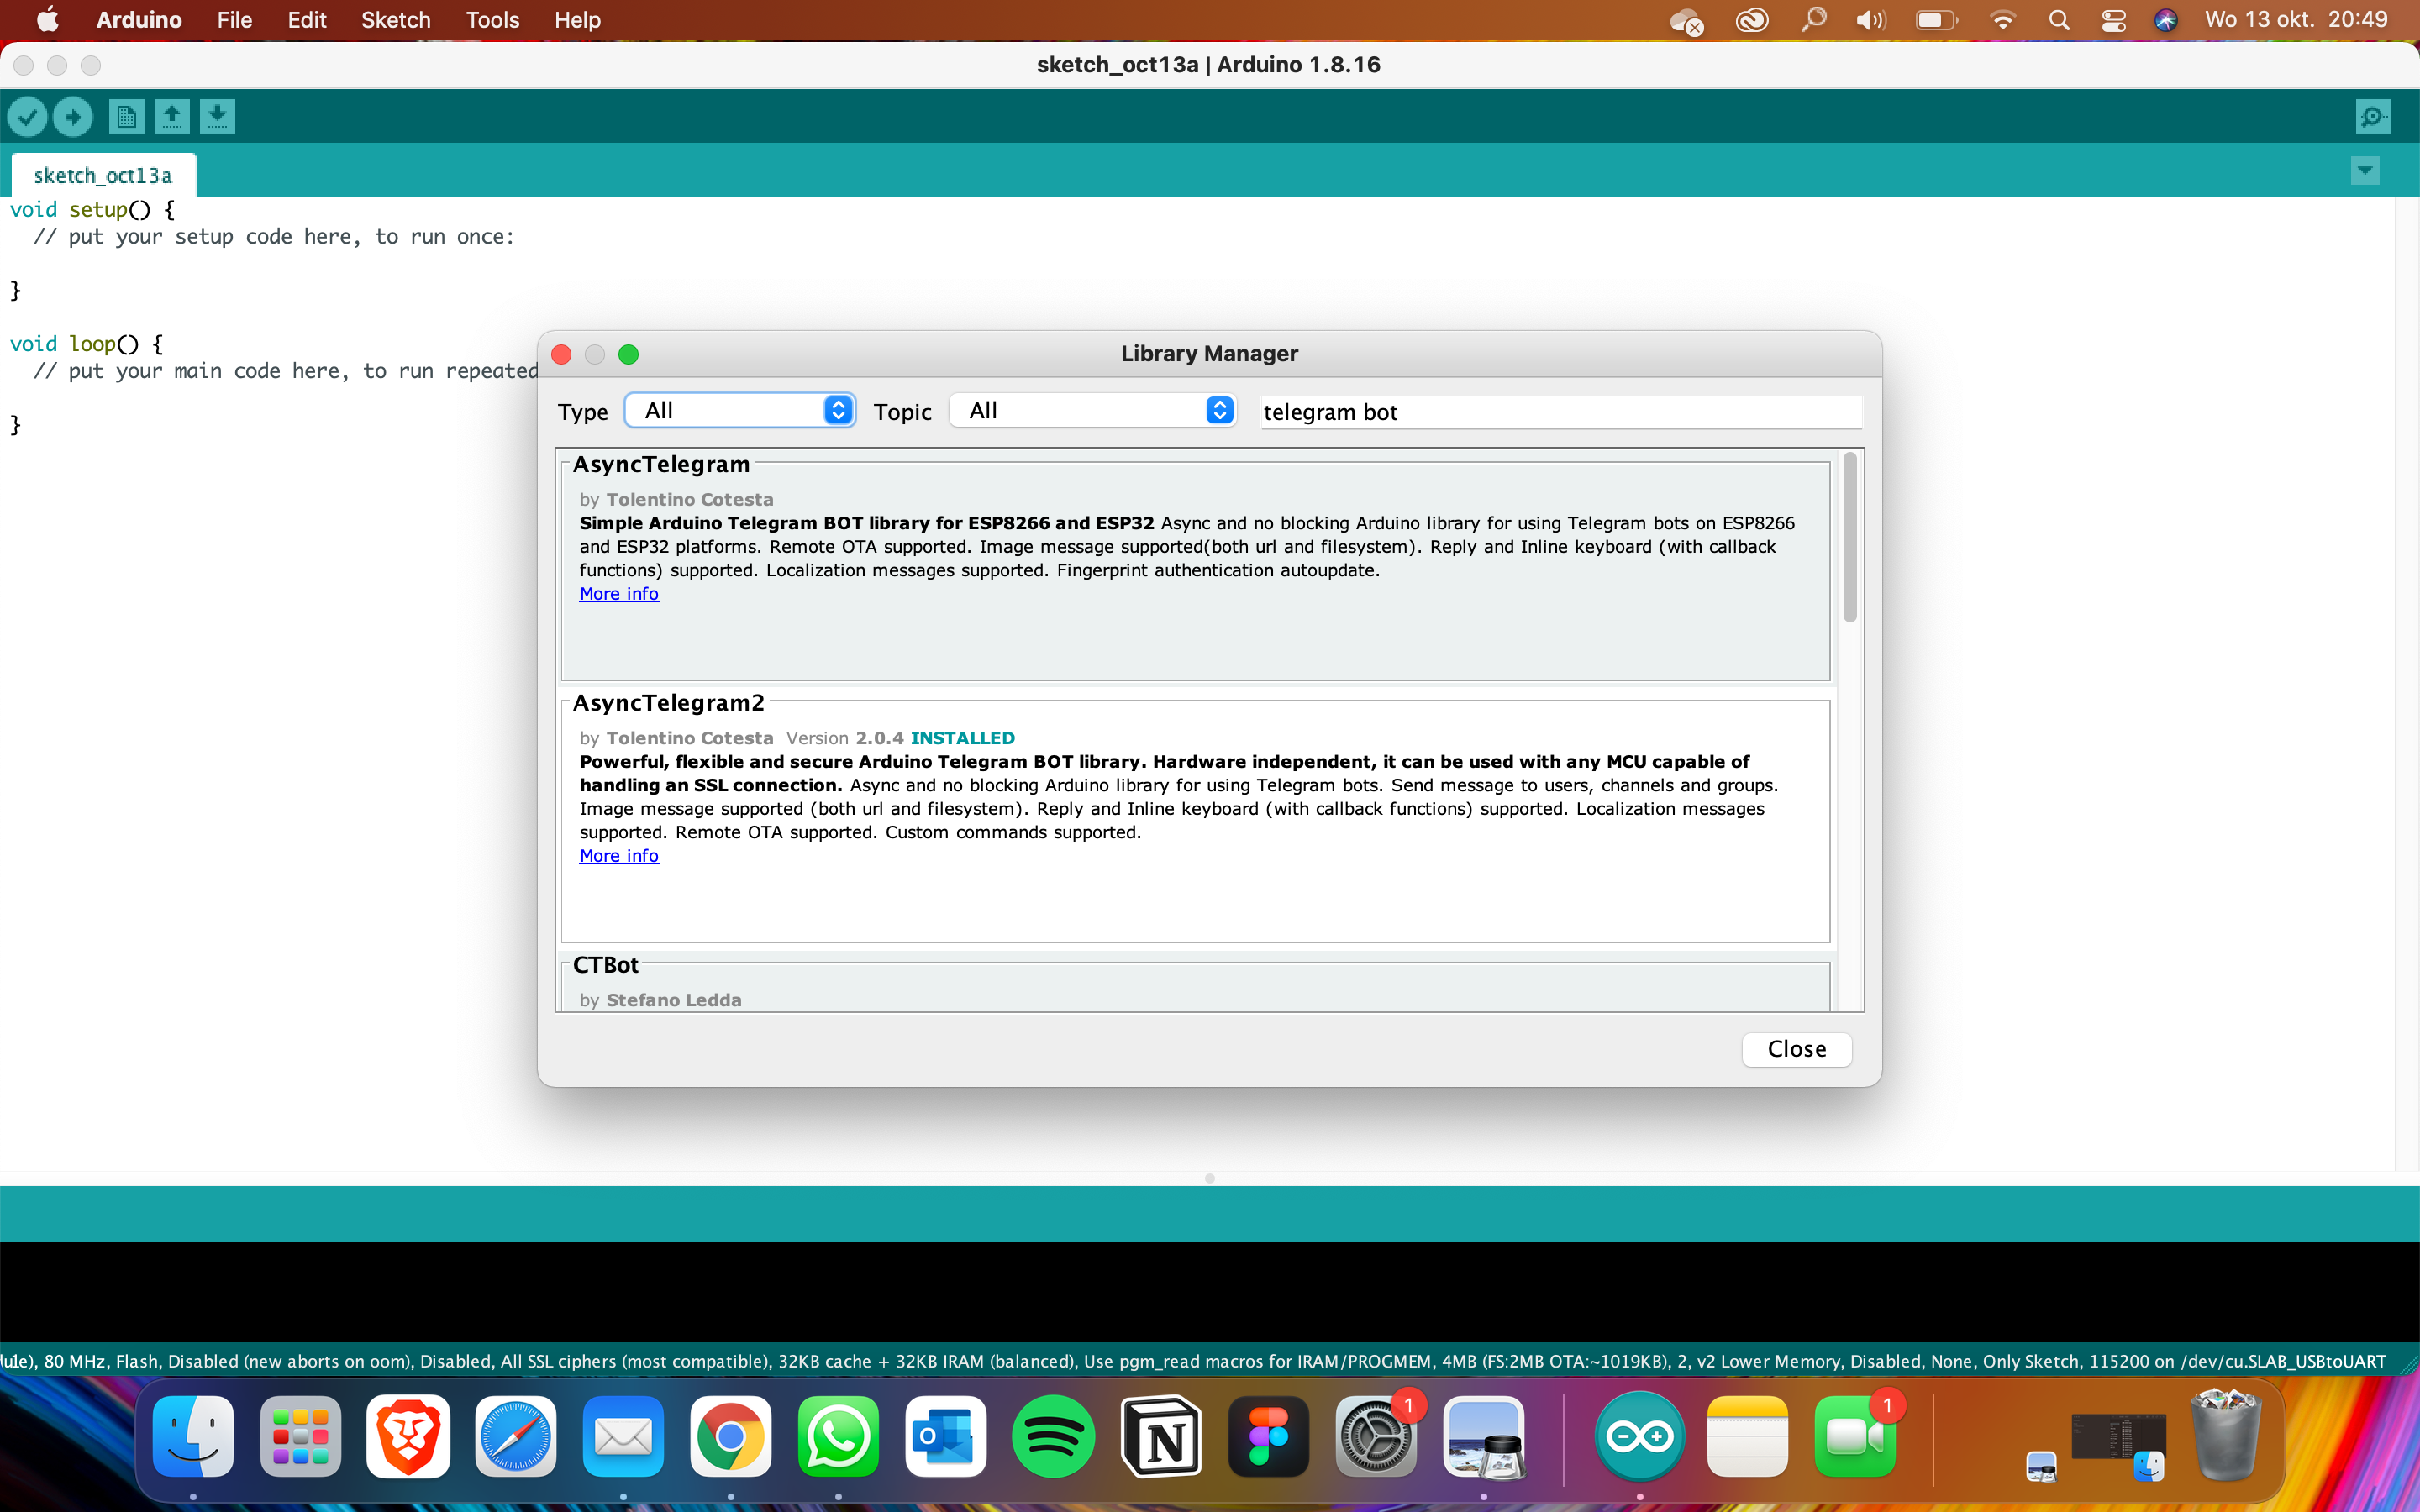Click the 'void loop() {' code line

click(x=86, y=344)
